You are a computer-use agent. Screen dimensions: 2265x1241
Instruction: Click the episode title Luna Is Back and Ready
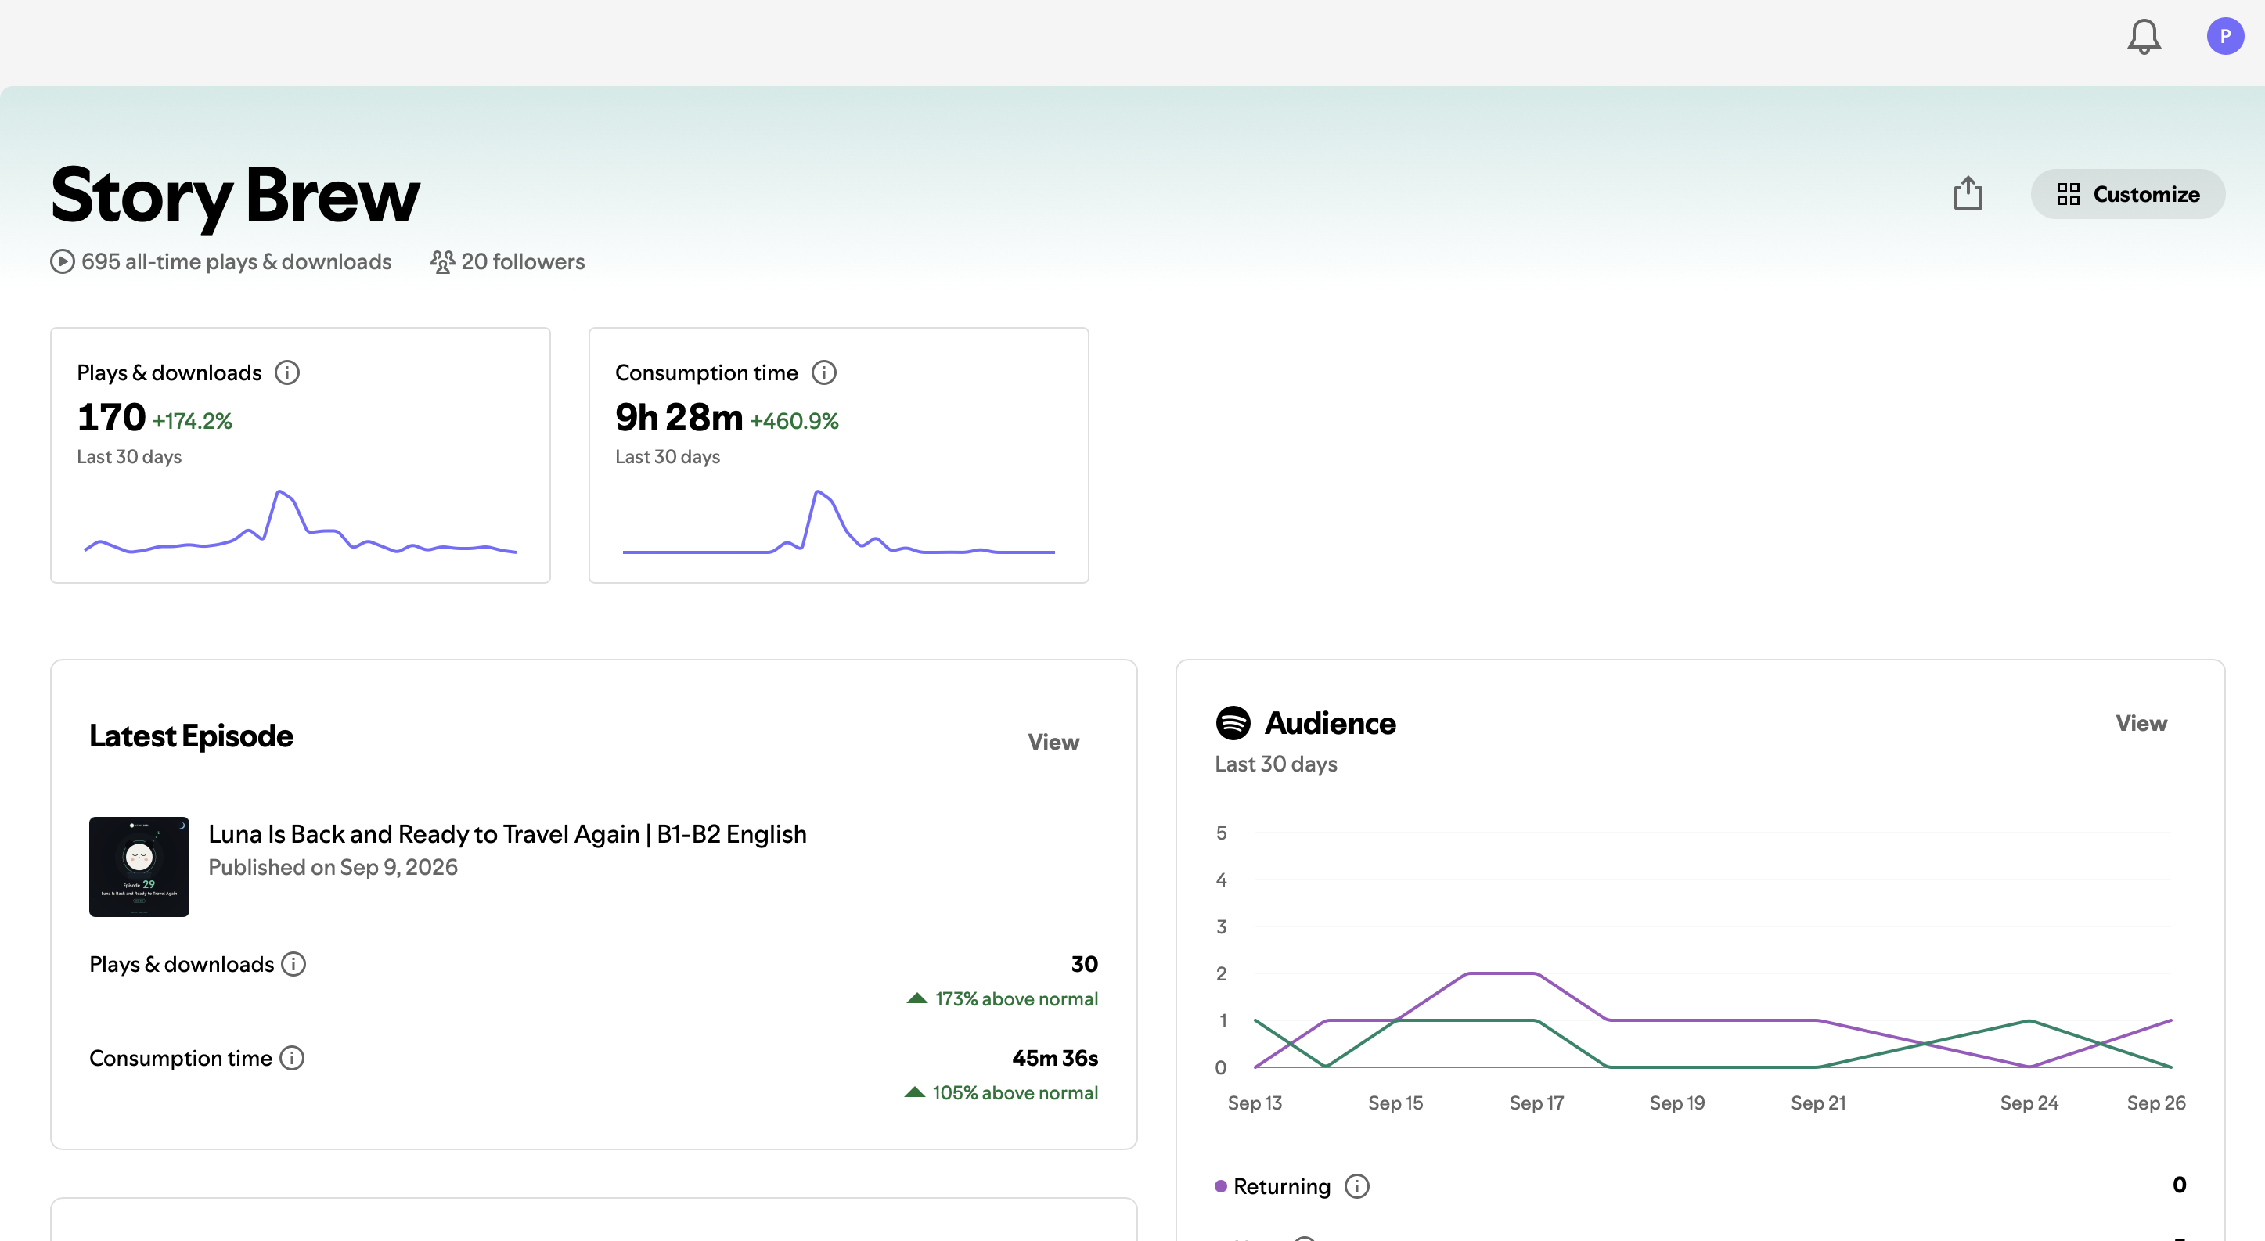coord(507,834)
